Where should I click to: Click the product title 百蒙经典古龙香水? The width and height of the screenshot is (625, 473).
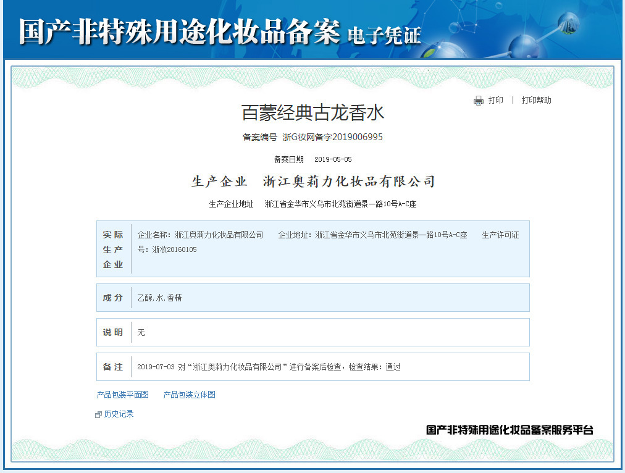point(312,113)
